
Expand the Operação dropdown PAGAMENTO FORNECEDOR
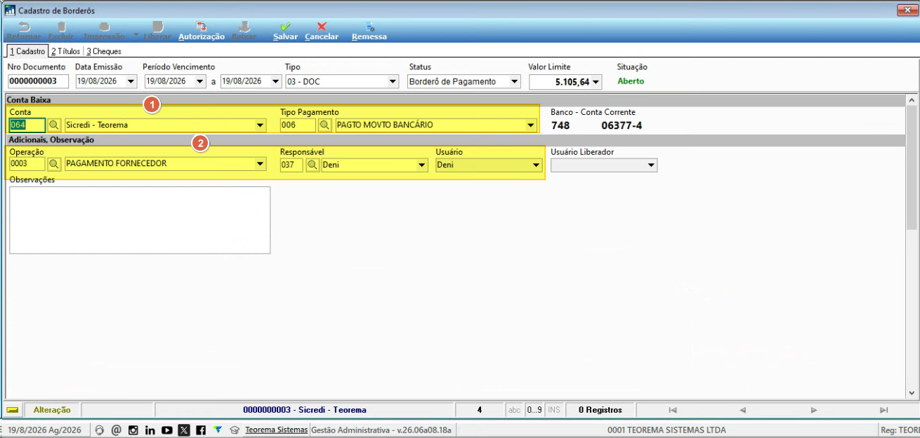pos(261,165)
